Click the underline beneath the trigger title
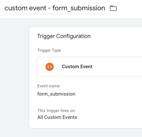Screen dimensions: 142x137 [55, 14]
